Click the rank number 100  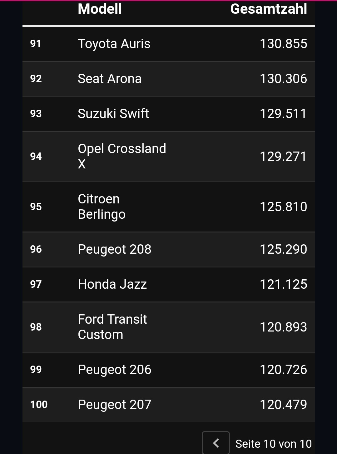pyautogui.click(x=39, y=404)
